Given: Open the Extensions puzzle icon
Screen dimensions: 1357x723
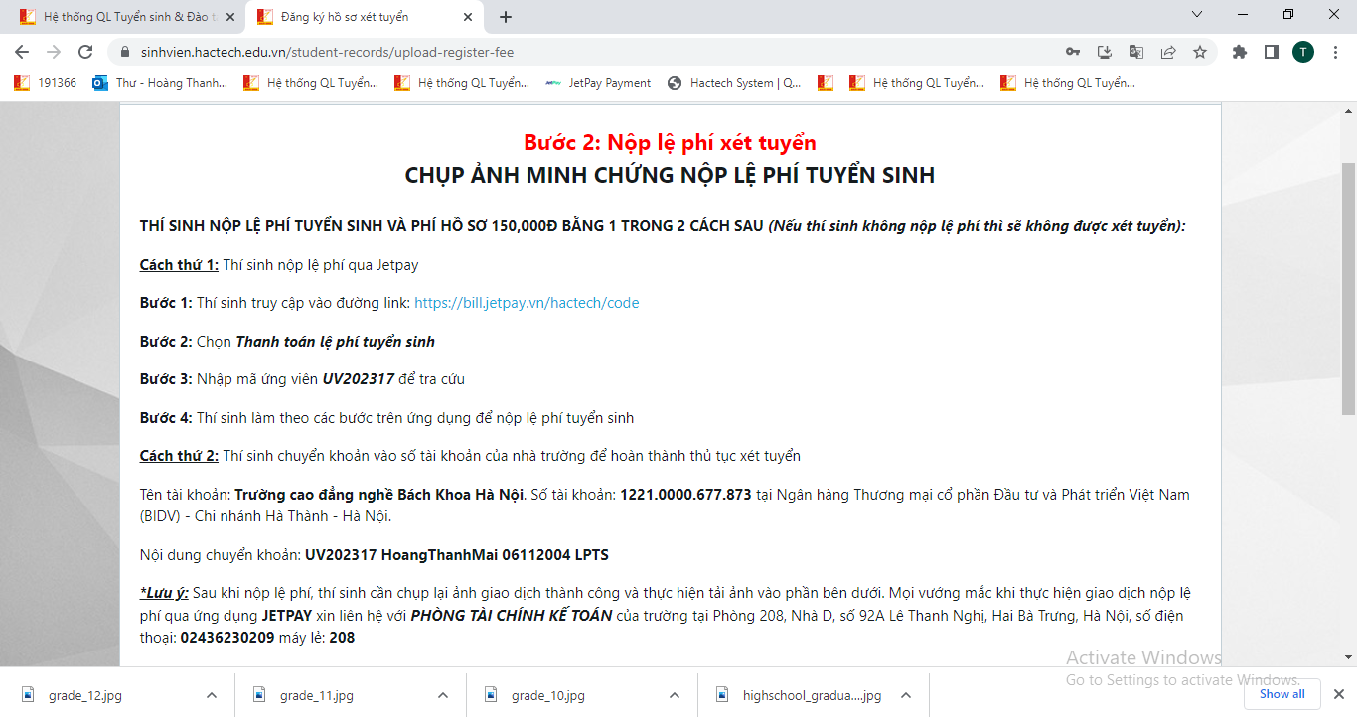Looking at the screenshot, I should coord(1239,52).
